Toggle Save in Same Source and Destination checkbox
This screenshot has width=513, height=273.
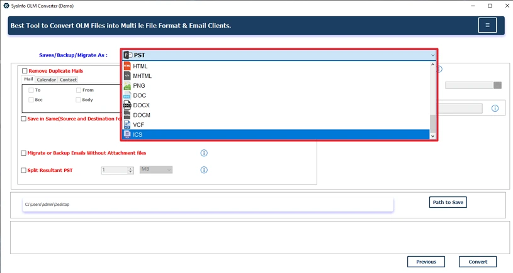[x=23, y=119]
